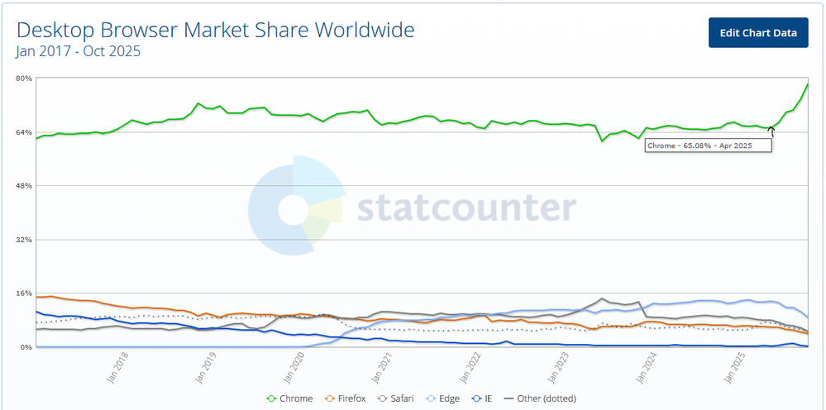Click the 16% y-axis label
Viewport: 826px width, 410px height.
point(22,293)
